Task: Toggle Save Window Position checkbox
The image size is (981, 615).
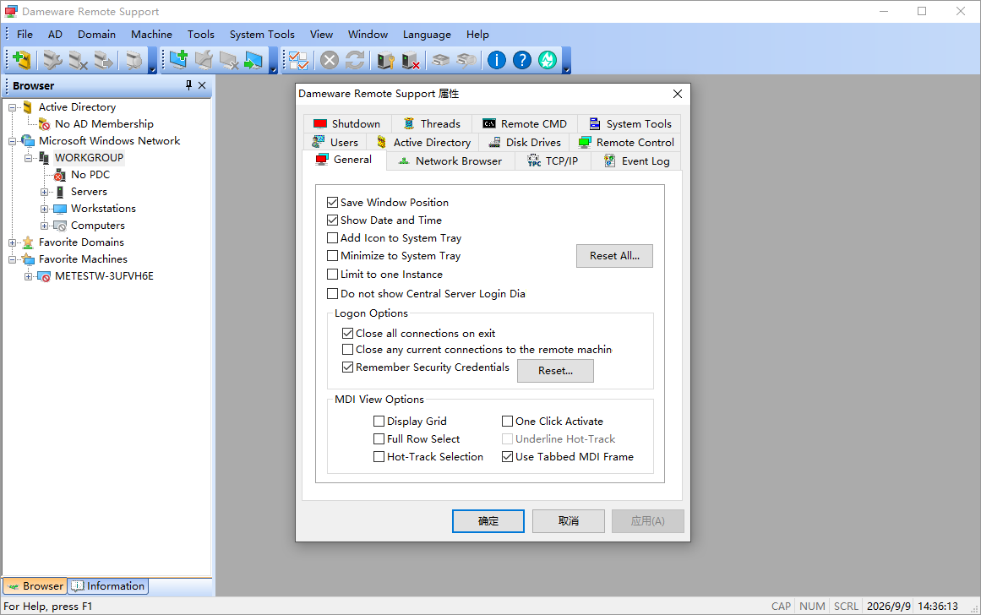Action: [333, 203]
